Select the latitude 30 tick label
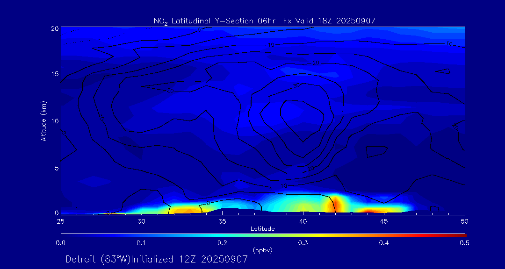The width and height of the screenshot is (505, 269). [141, 221]
